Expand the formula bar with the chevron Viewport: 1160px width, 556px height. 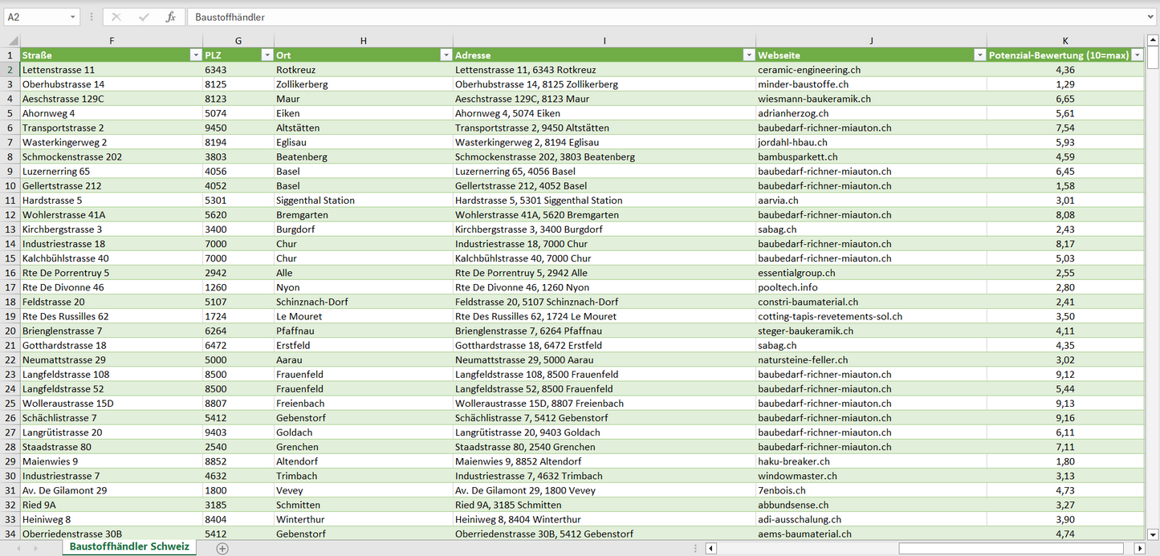coord(1151,17)
